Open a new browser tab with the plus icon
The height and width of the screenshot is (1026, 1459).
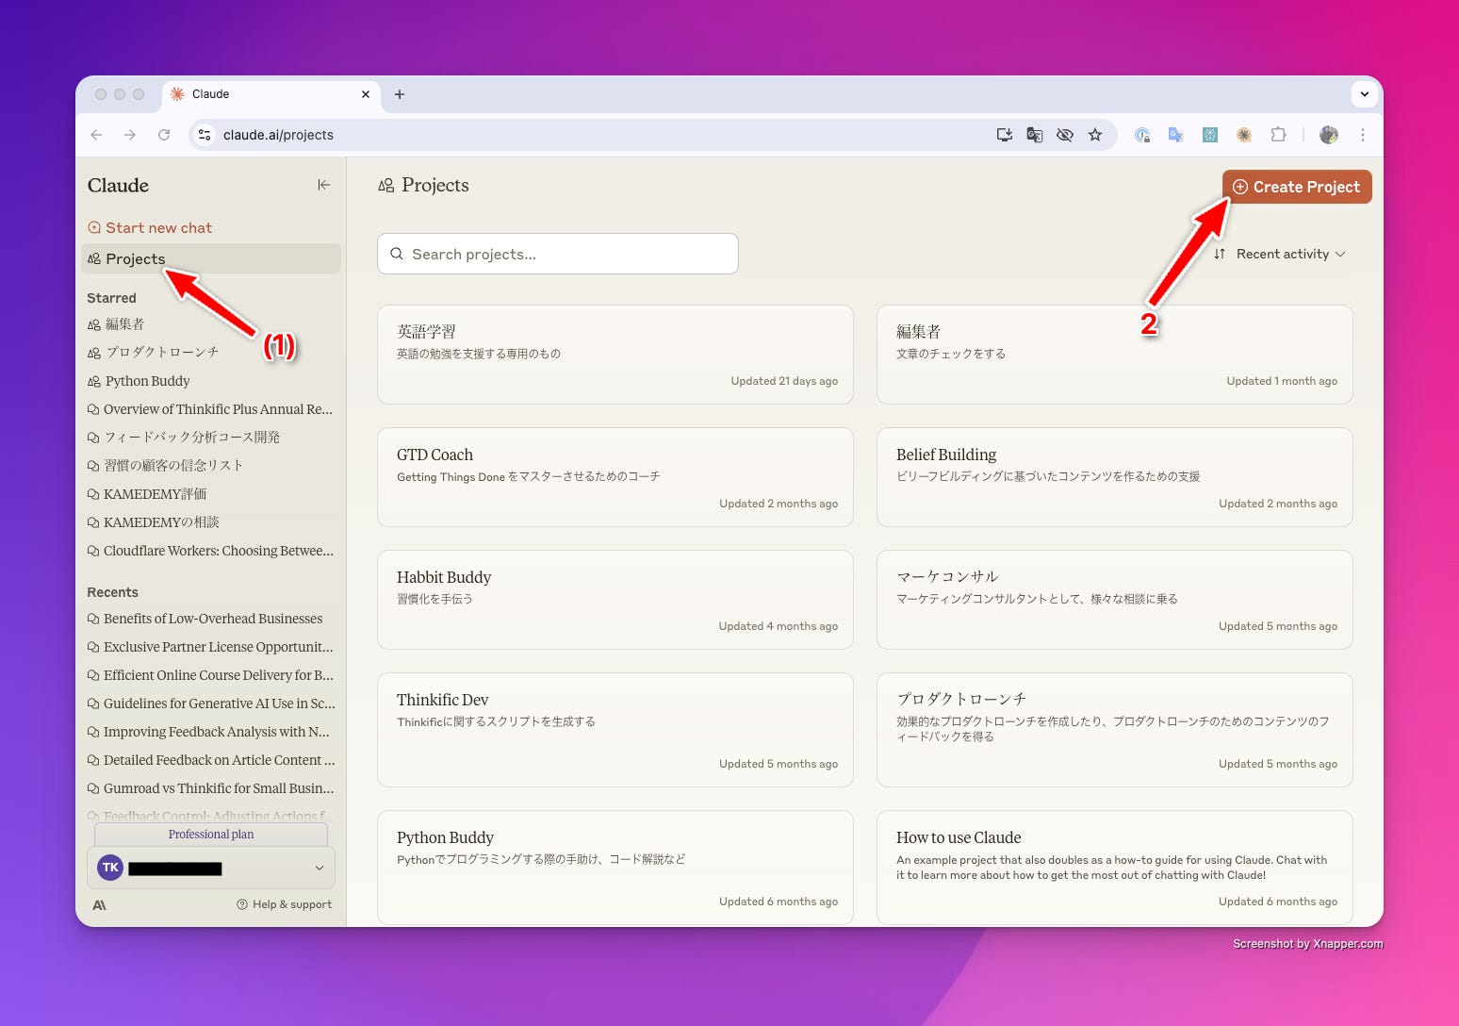[x=400, y=94]
